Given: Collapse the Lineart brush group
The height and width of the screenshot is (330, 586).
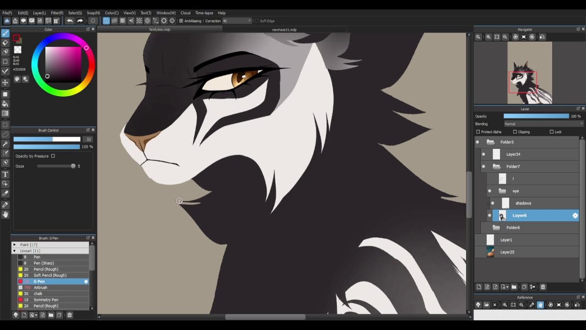Looking at the screenshot, I should [14, 251].
